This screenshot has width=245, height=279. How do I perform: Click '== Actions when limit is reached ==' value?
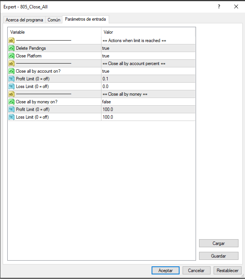point(134,41)
